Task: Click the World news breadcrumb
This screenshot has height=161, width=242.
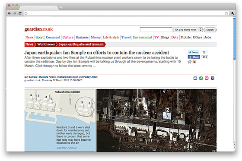Action: point(46,44)
